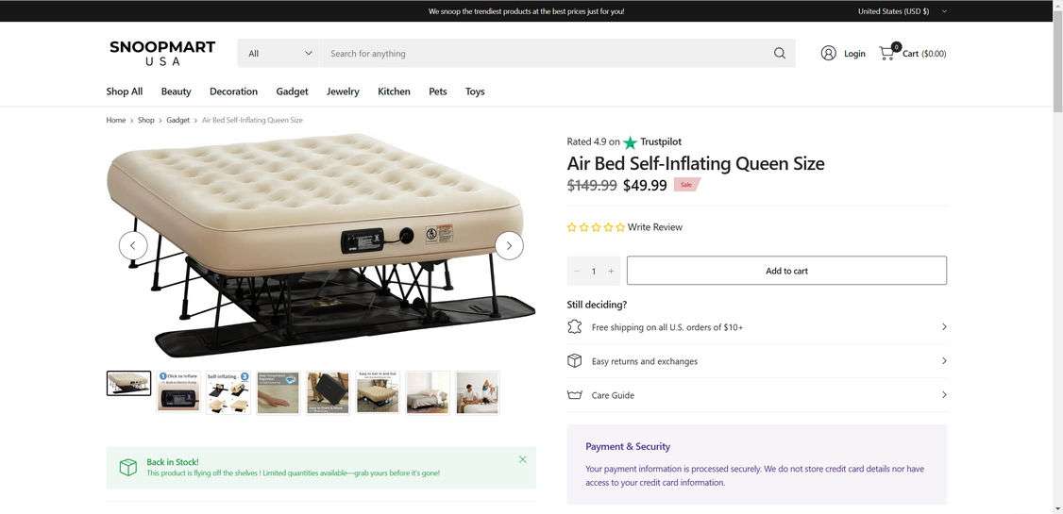The width and height of the screenshot is (1063, 514).
Task: Click the Add to cart button
Action: tap(786, 271)
